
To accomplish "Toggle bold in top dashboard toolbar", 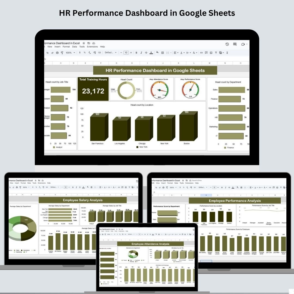I will pos(136,53).
